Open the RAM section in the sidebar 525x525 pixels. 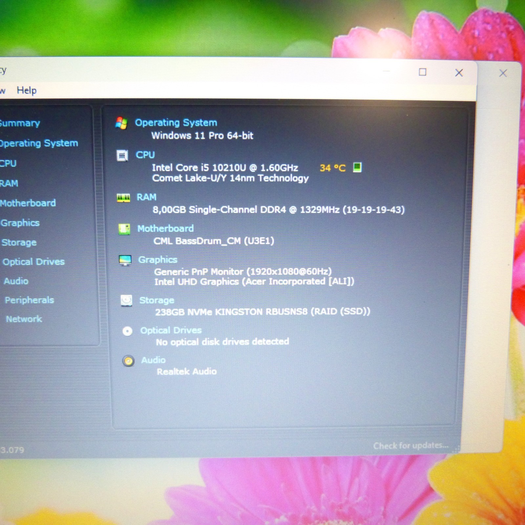tap(9, 183)
